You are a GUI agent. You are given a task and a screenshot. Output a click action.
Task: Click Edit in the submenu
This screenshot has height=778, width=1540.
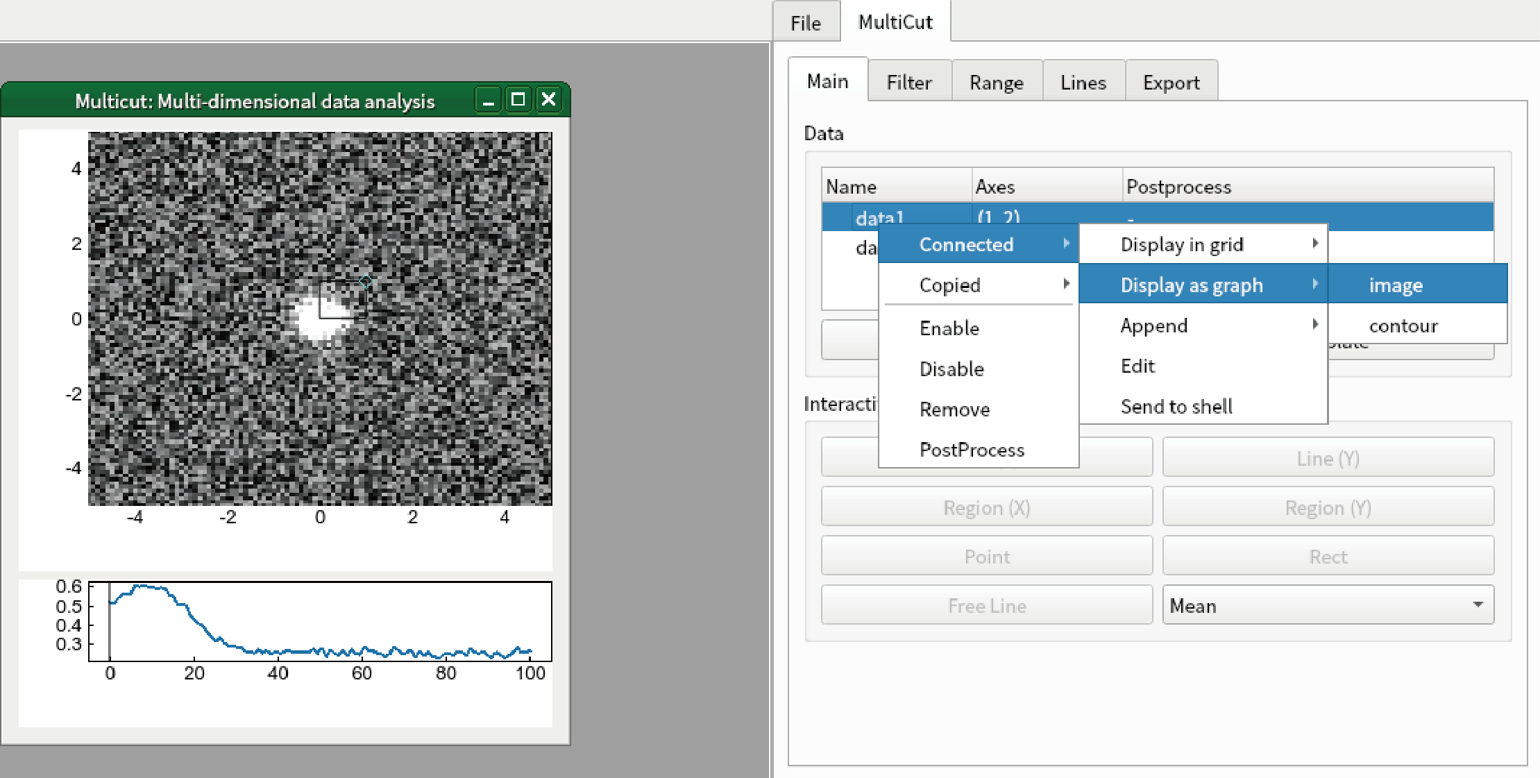[1203, 366]
